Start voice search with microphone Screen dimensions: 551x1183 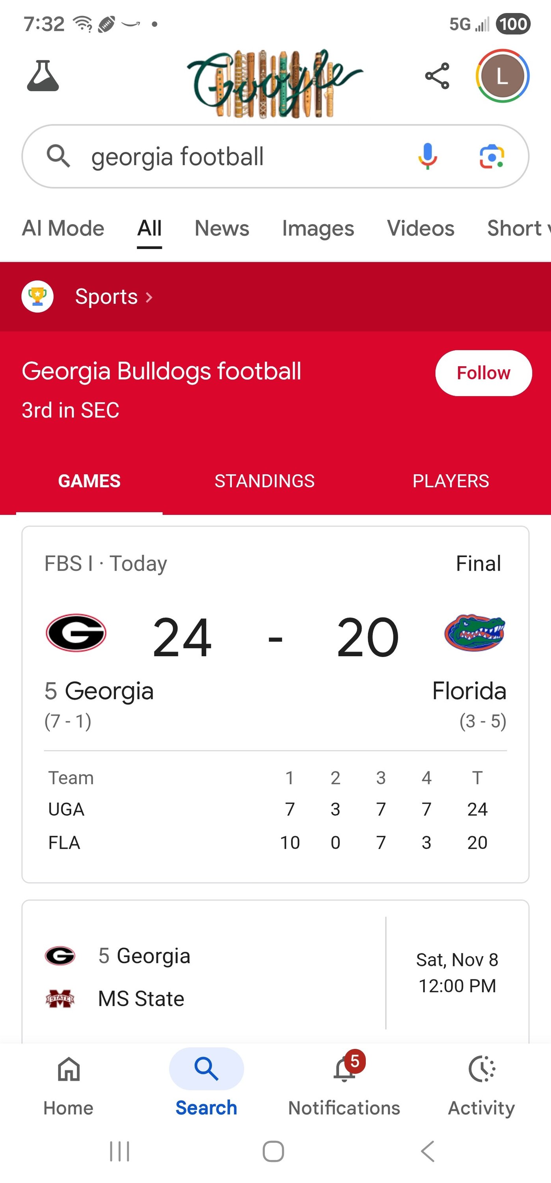tap(427, 156)
